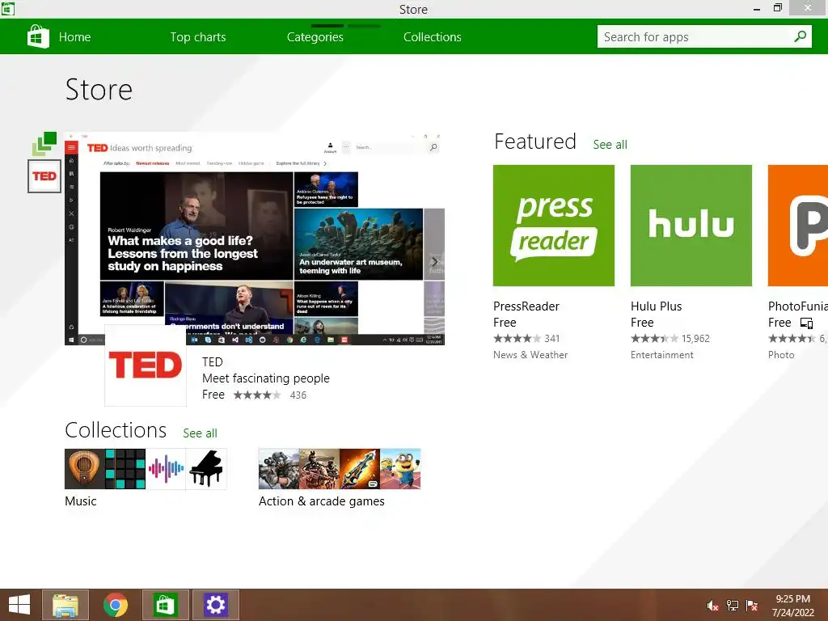Select the green stacked squares spotlight icon

44,144
